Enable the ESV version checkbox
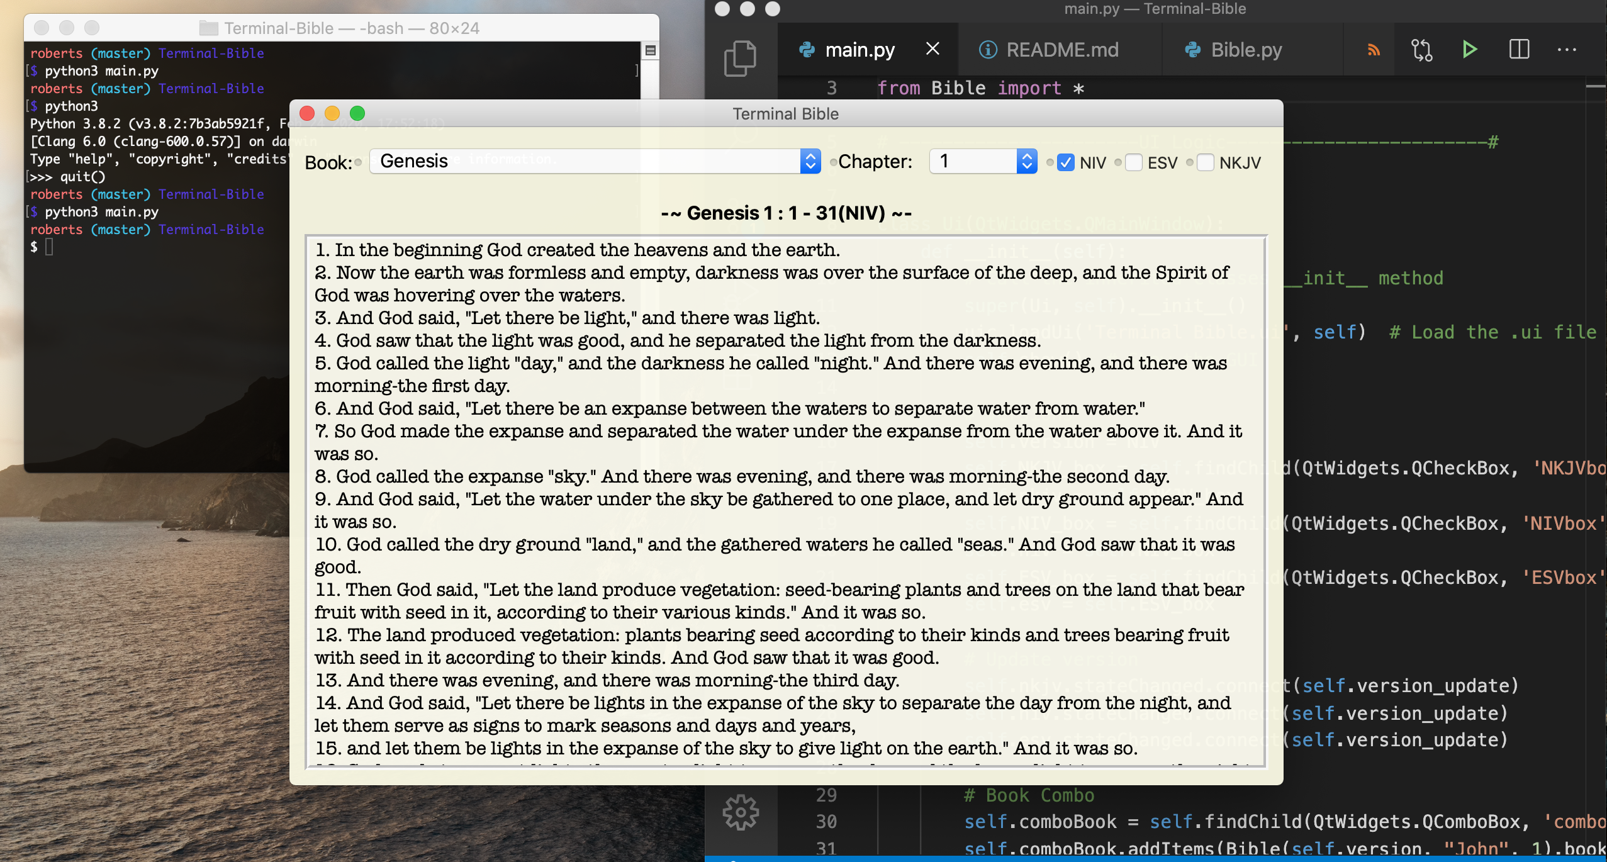 tap(1133, 162)
